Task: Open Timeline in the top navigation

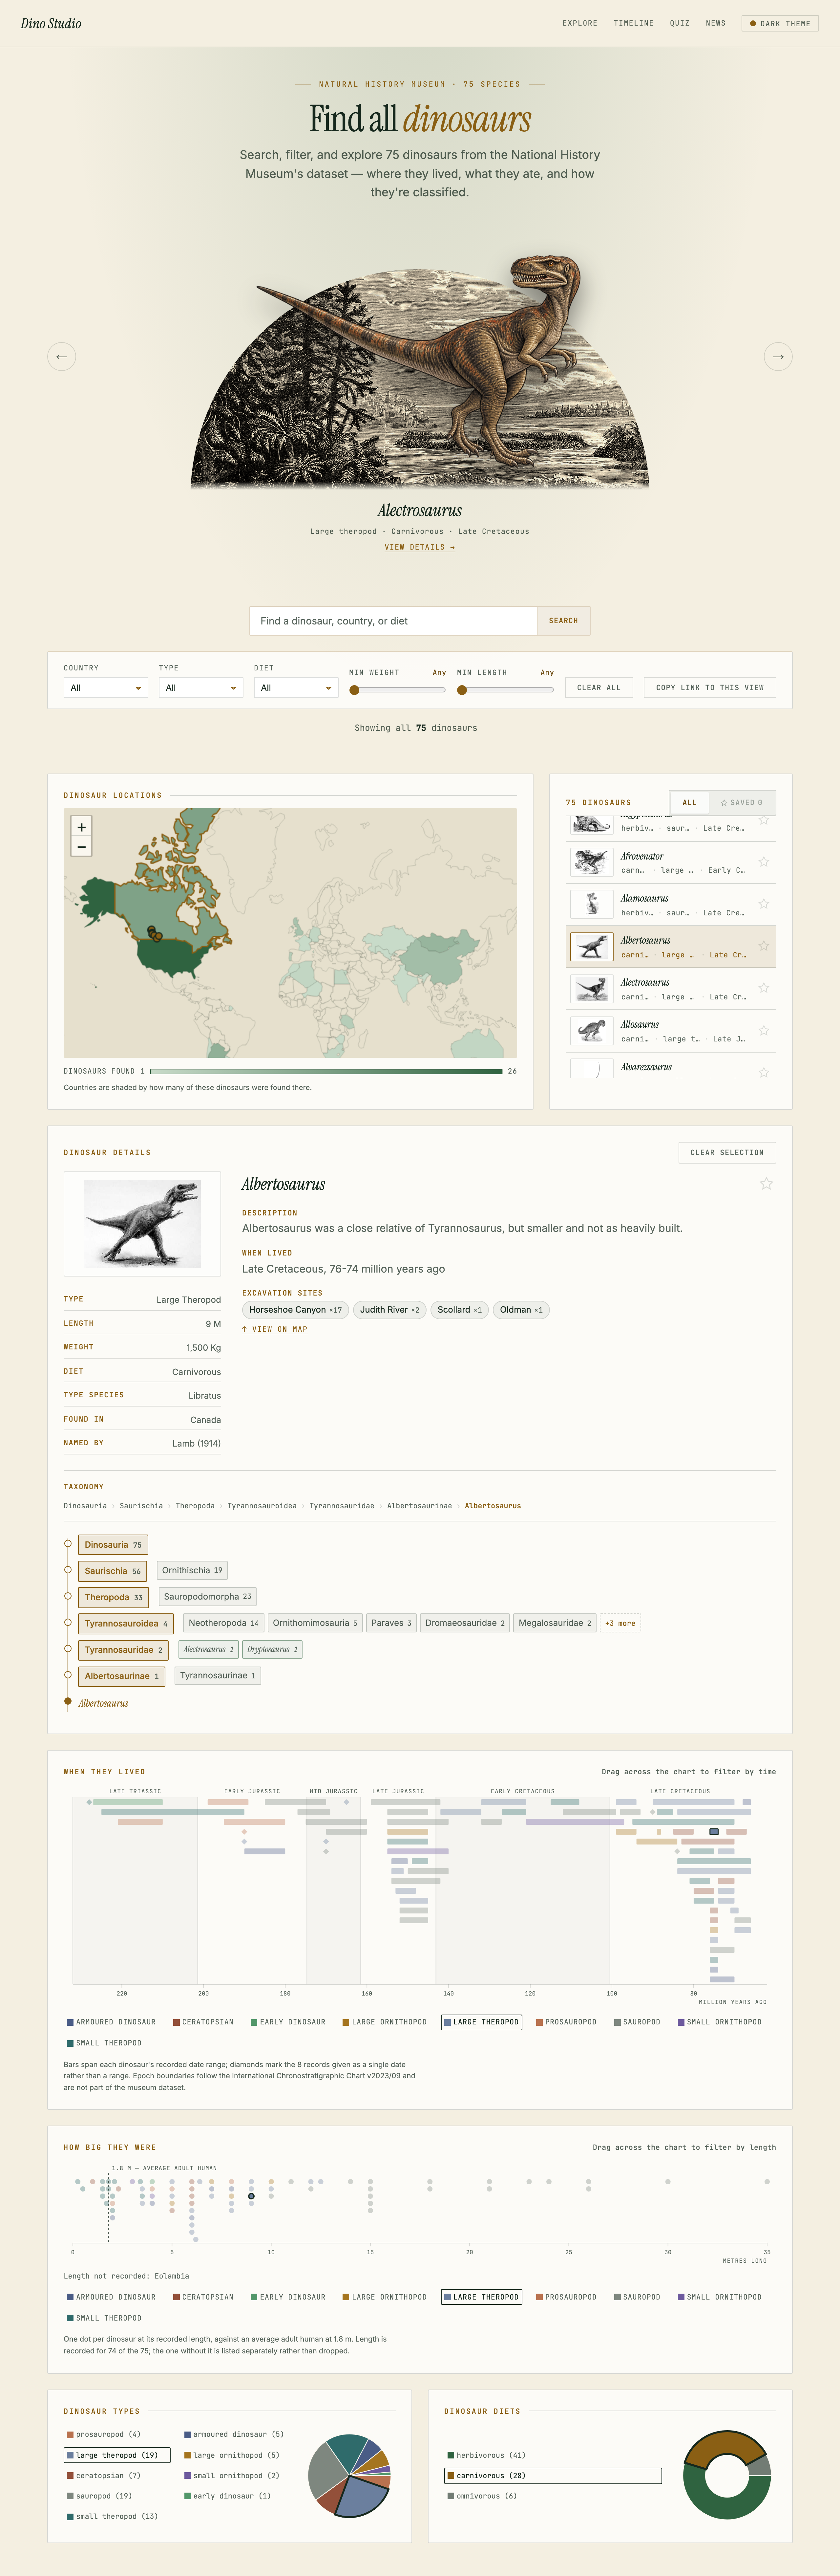Action: 634,23
